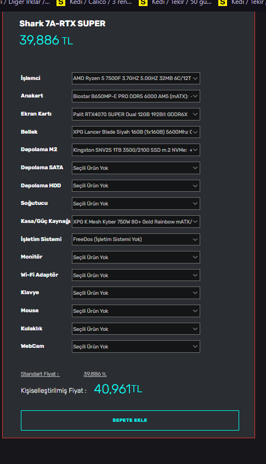Click the Shark 7A-RTX SUPER title
The height and width of the screenshot is (464, 266).
click(x=62, y=24)
